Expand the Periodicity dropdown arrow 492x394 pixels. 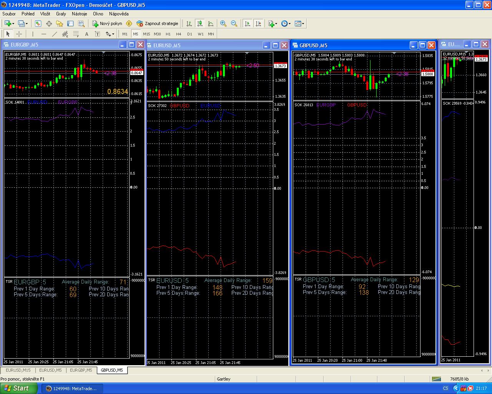pos(289,23)
